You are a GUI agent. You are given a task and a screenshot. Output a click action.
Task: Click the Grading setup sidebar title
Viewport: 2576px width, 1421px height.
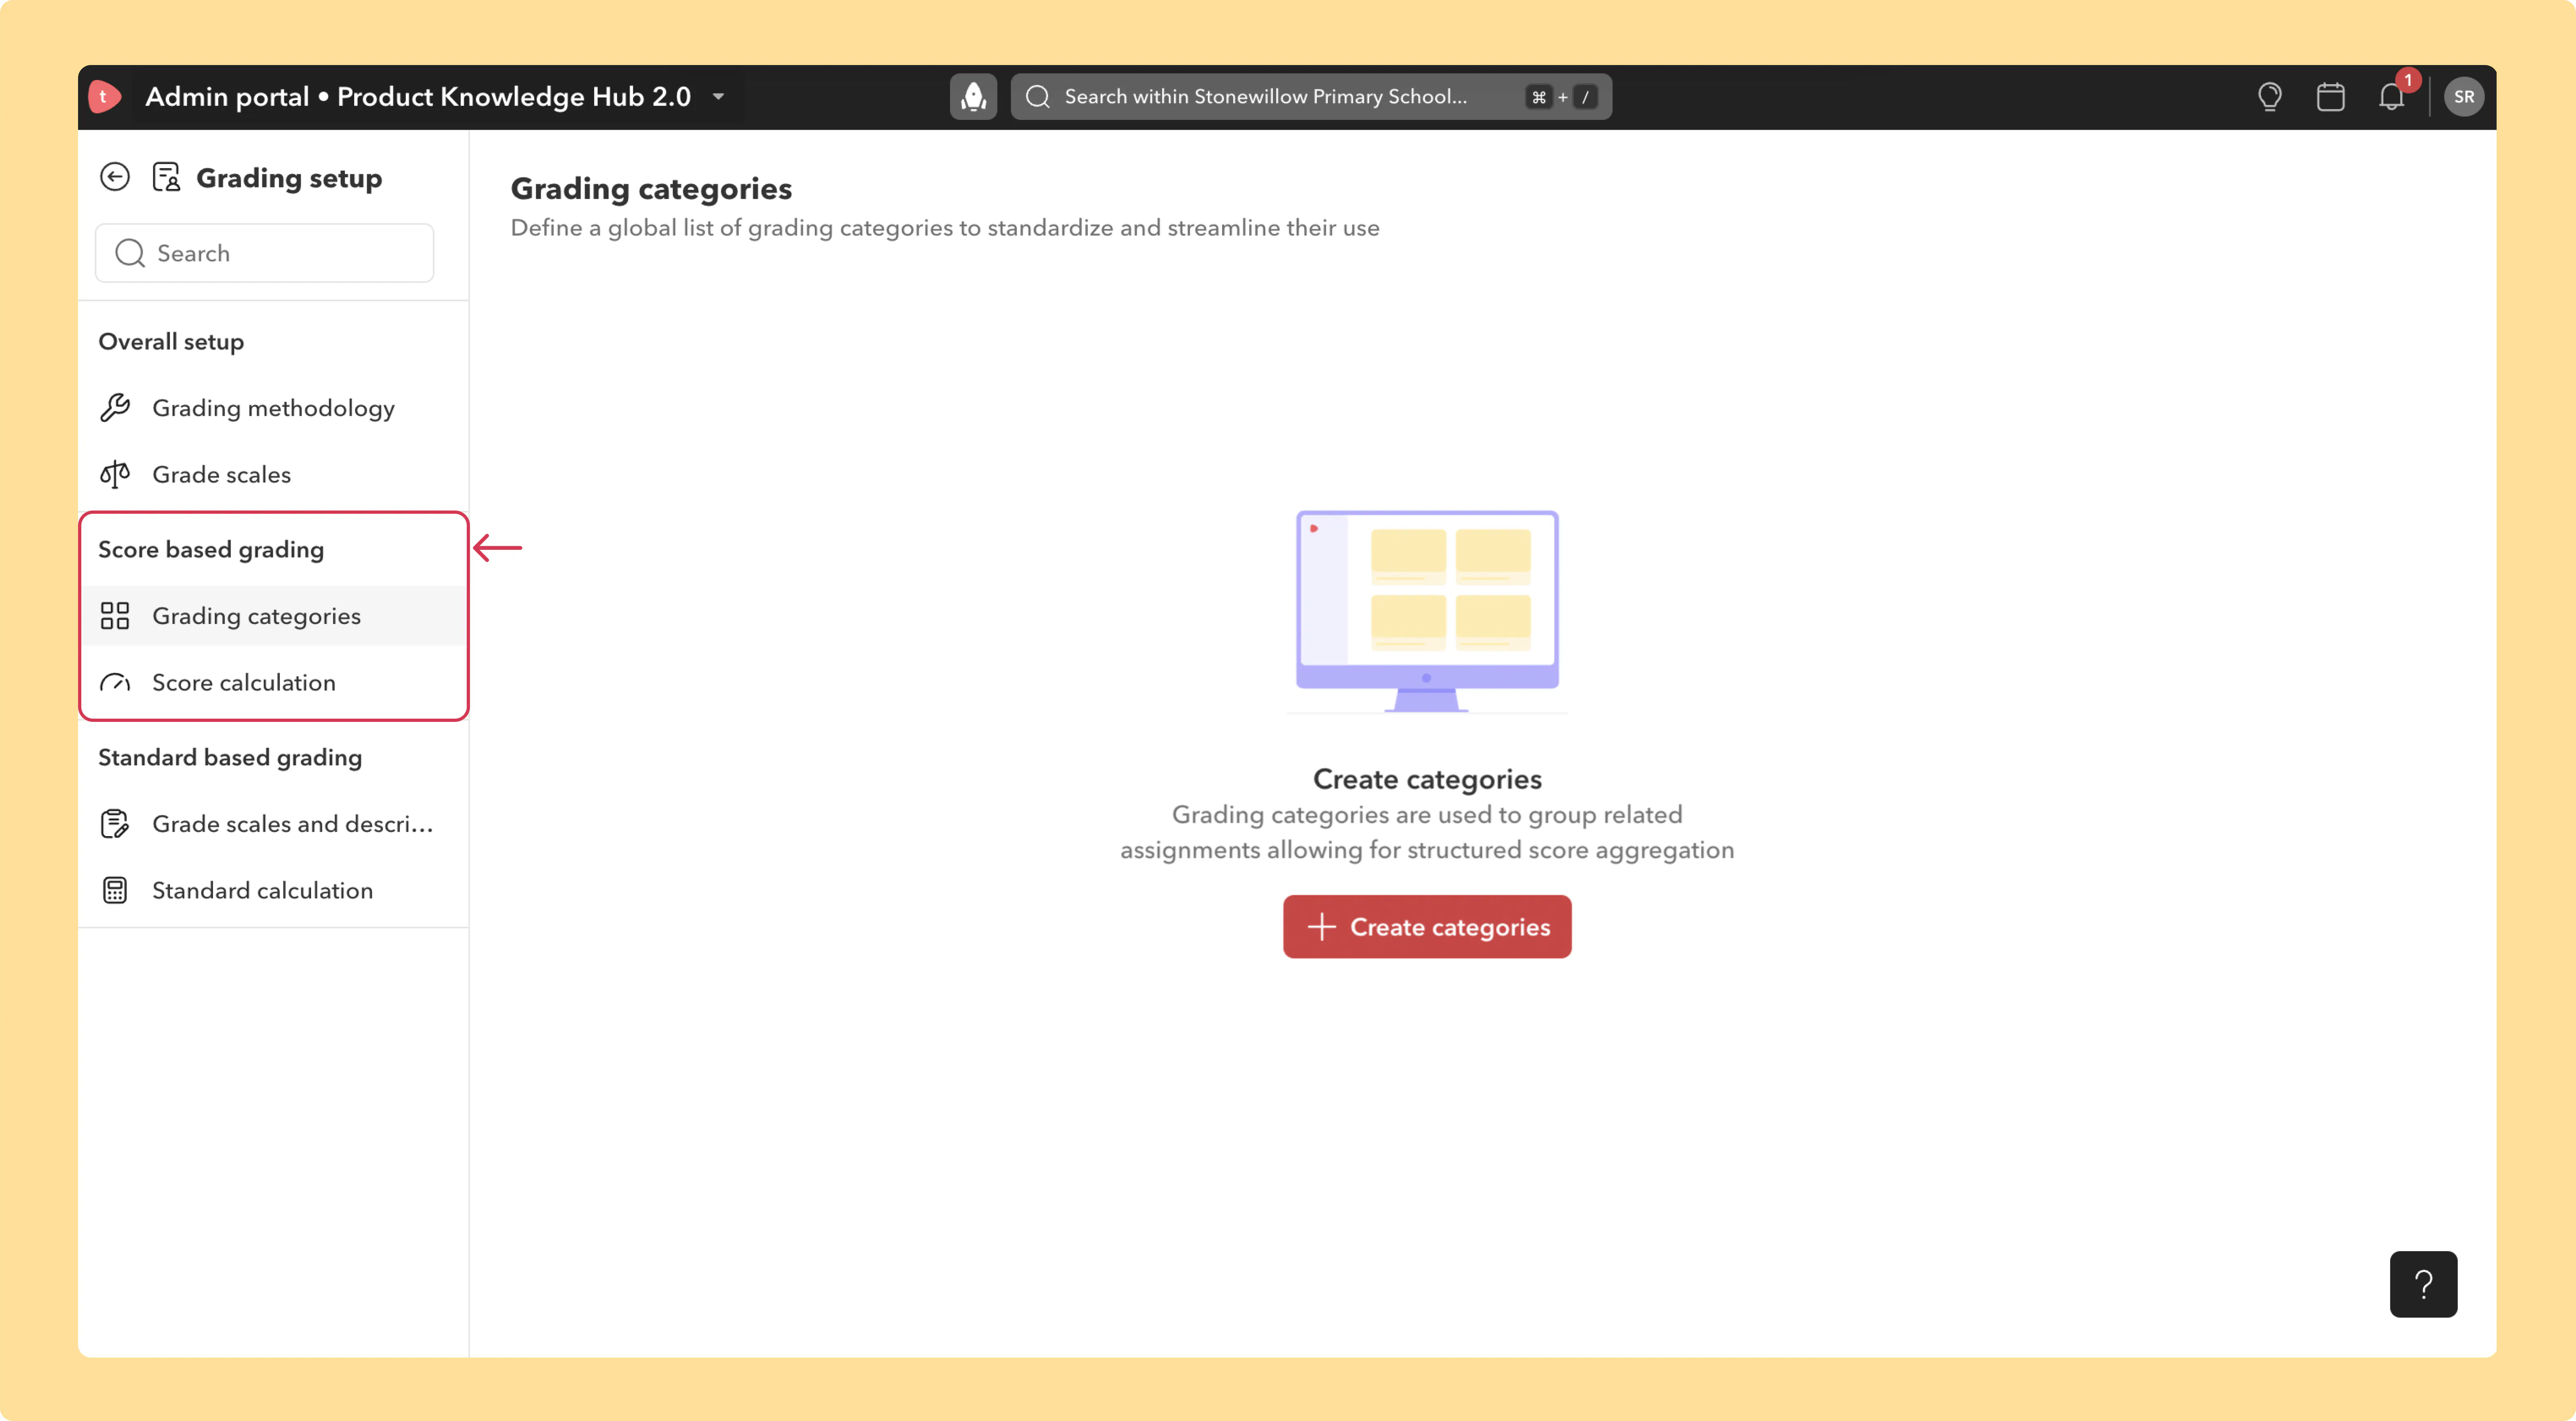point(289,179)
